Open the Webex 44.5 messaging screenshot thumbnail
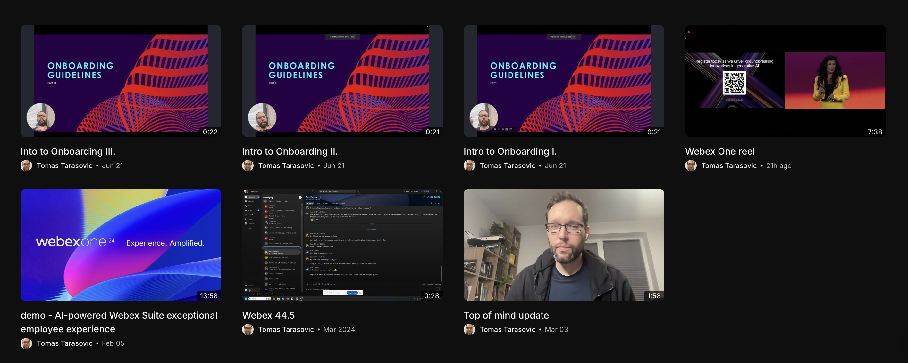The height and width of the screenshot is (363, 908). click(x=342, y=245)
